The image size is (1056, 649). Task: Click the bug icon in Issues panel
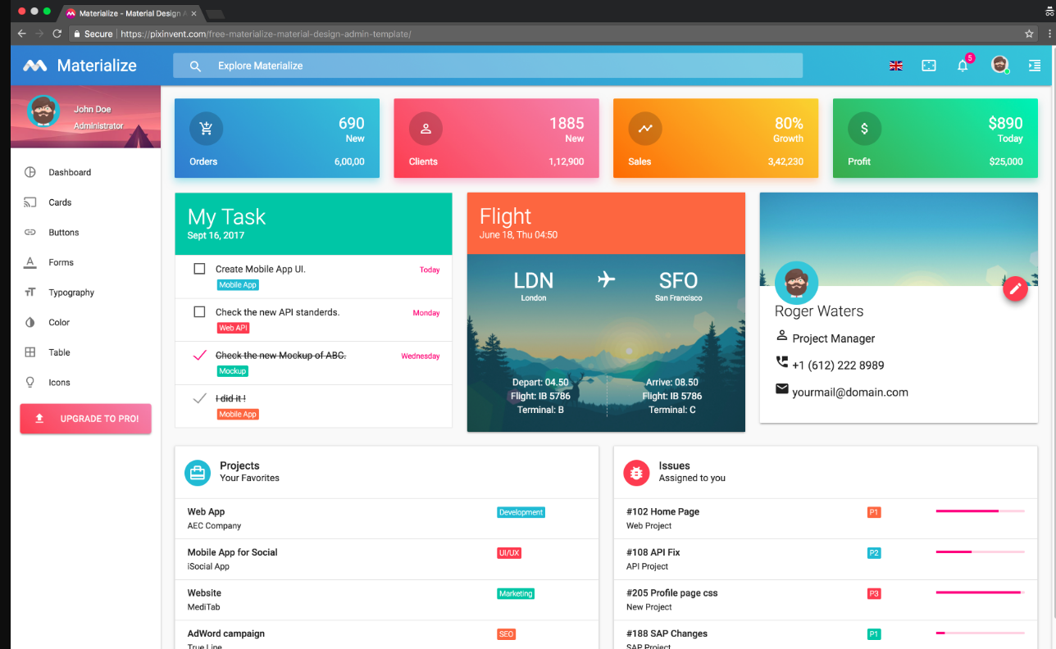click(636, 472)
